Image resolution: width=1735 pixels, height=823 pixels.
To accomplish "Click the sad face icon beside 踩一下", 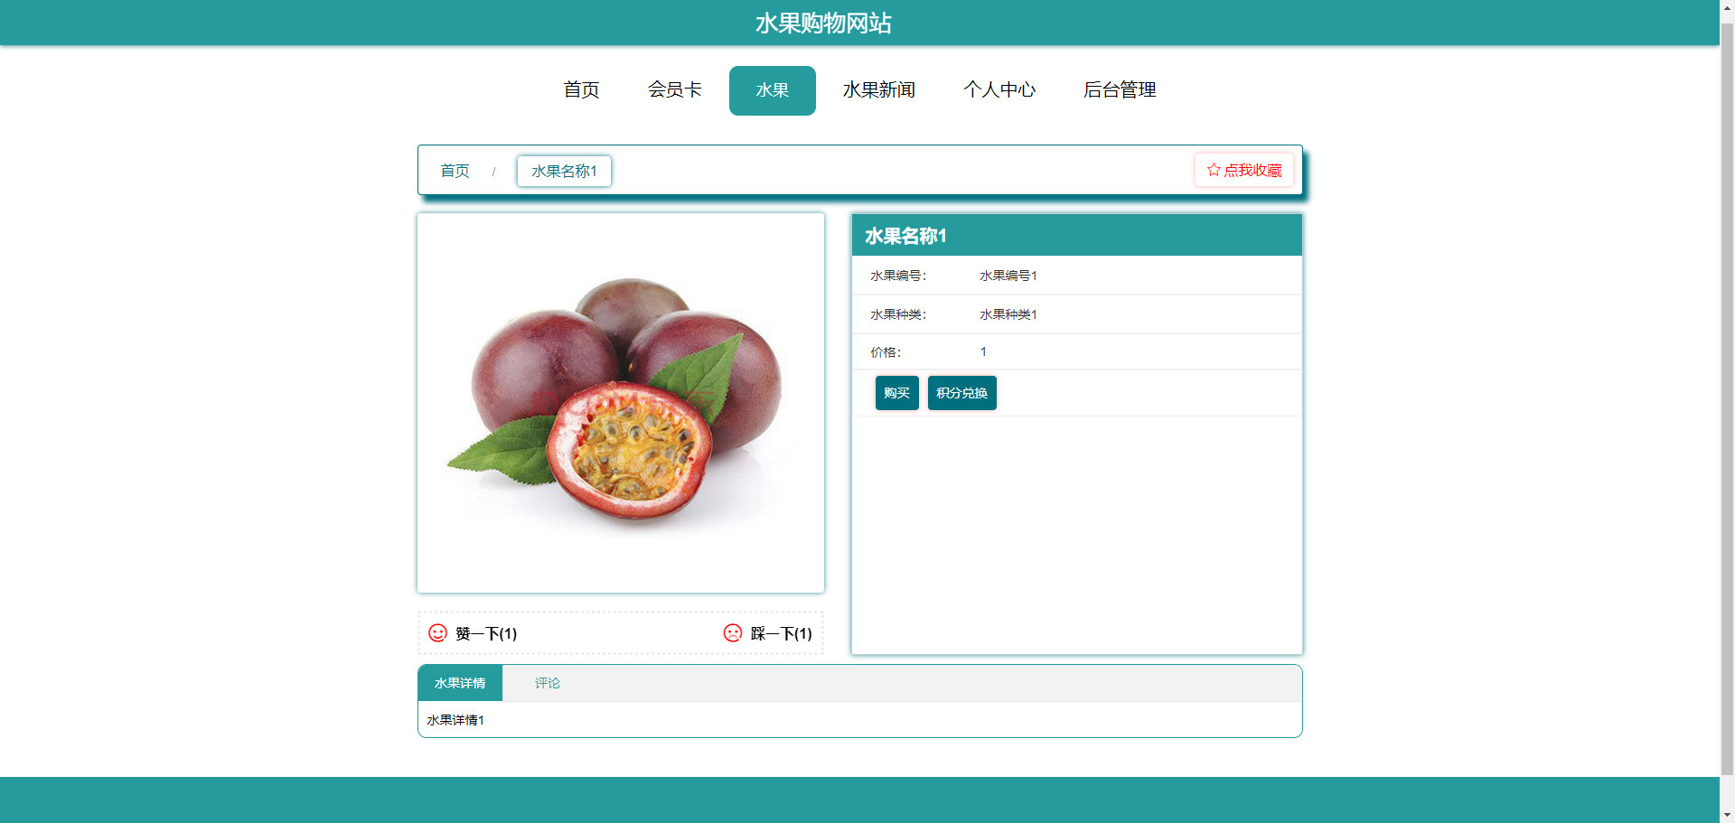I will pos(733,632).
